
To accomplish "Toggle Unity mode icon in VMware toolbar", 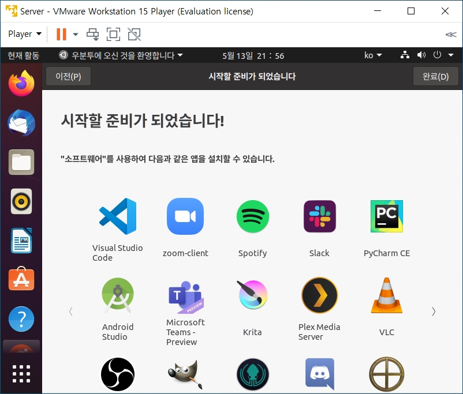I will [x=135, y=34].
